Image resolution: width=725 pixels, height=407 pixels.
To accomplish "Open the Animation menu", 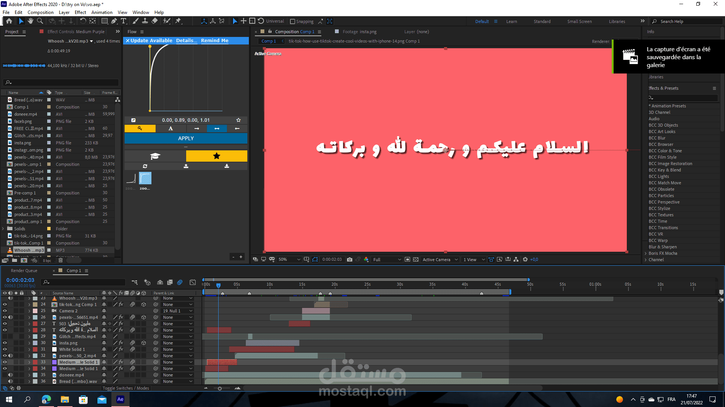I will [x=102, y=12].
